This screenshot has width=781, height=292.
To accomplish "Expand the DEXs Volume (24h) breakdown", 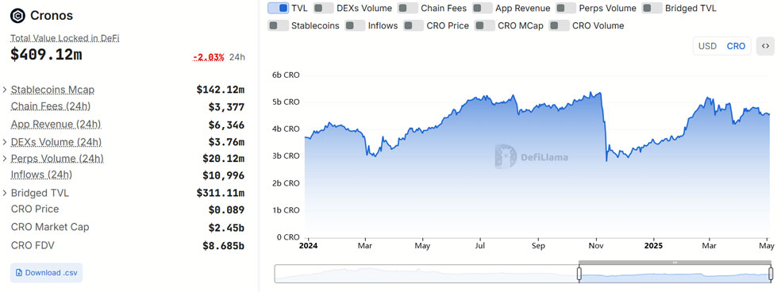I will pos(5,142).
